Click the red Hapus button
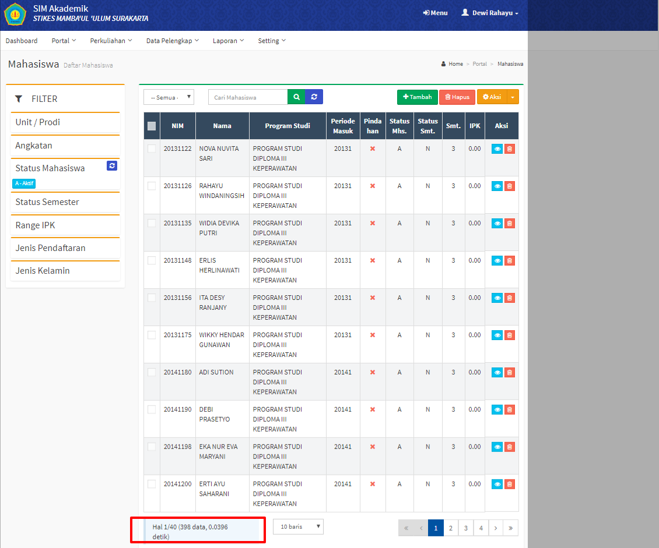Viewport: 659px width, 548px height. pyautogui.click(x=457, y=97)
